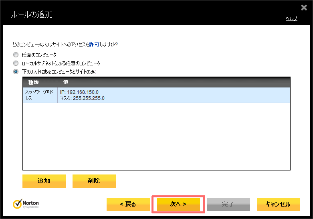The width and height of the screenshot is (313, 219).
Task: Select the 任意のコンピュータ radio option
Action: (16, 55)
